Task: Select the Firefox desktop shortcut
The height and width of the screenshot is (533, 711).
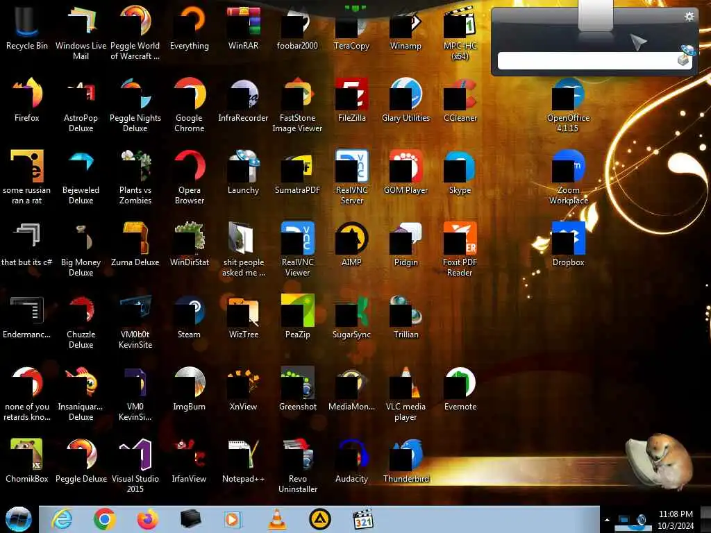Action: 27,100
